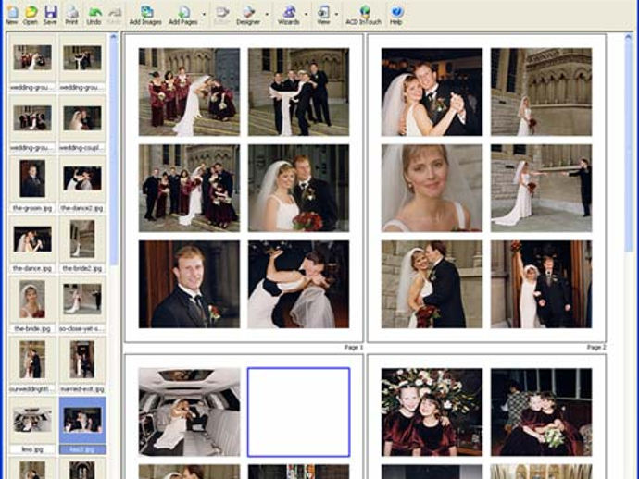The width and height of the screenshot is (639, 479).
Task: Select the-dance2.jpg thumbnail in image panel
Action: 82,178
